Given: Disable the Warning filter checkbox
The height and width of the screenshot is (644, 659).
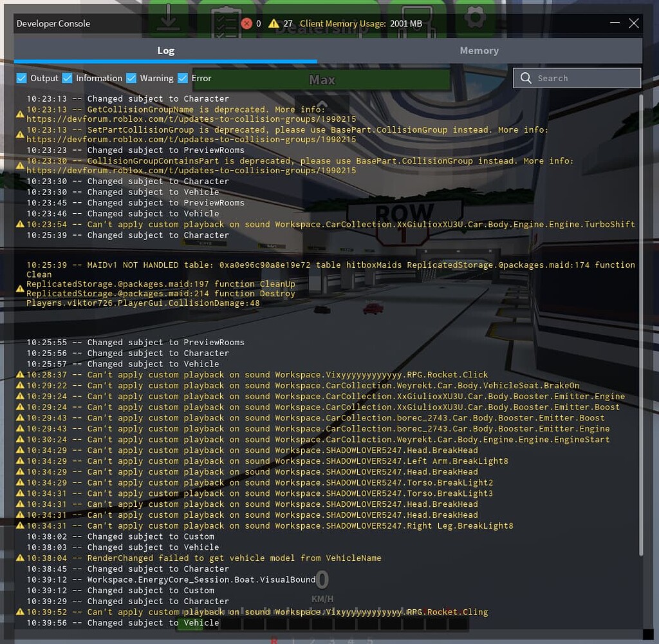Looking at the screenshot, I should tap(131, 79).
